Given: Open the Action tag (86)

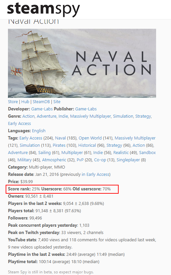Looking at the screenshot, I should [139, 145].
